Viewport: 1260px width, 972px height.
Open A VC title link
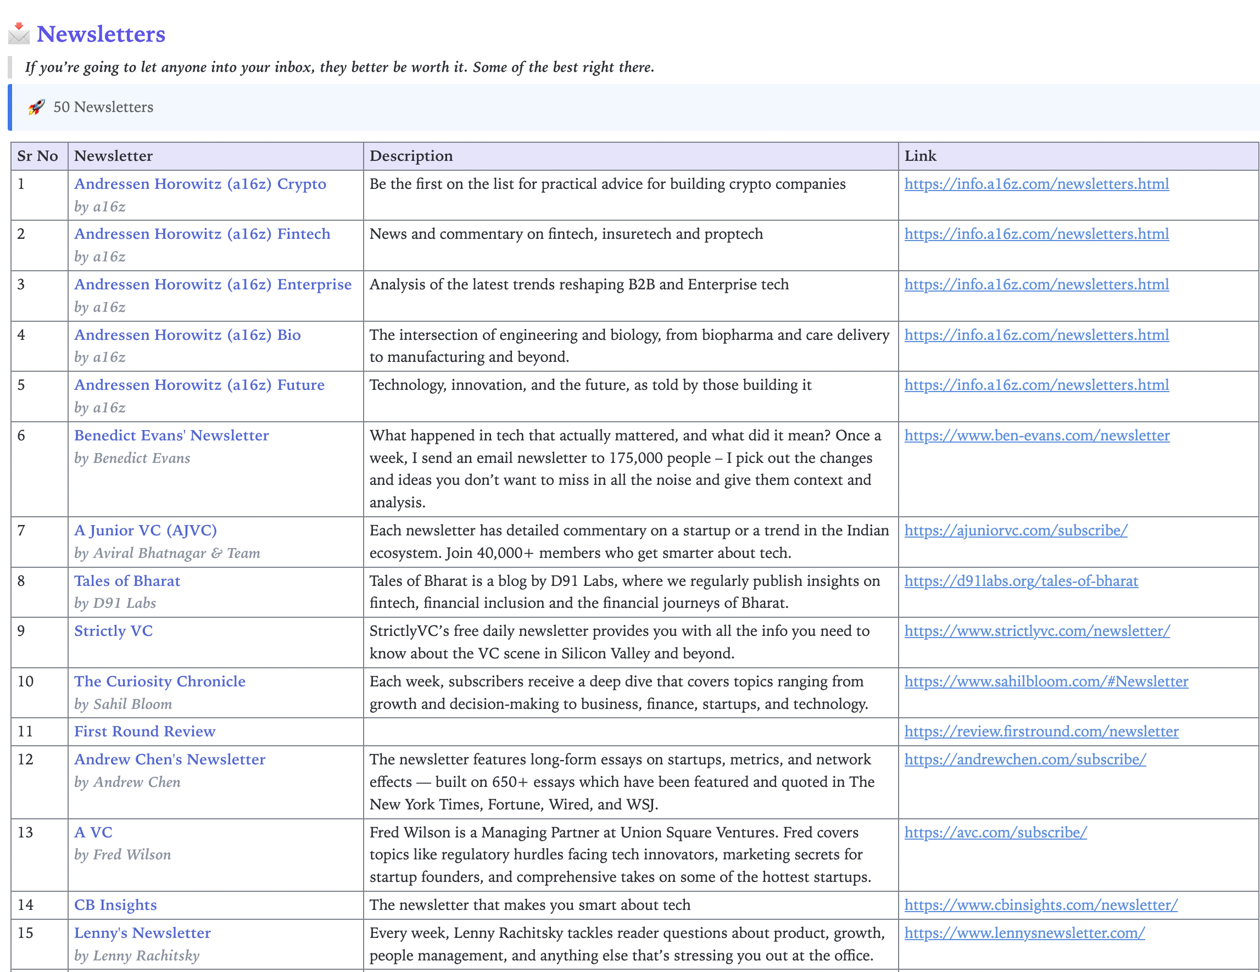pyautogui.click(x=93, y=833)
